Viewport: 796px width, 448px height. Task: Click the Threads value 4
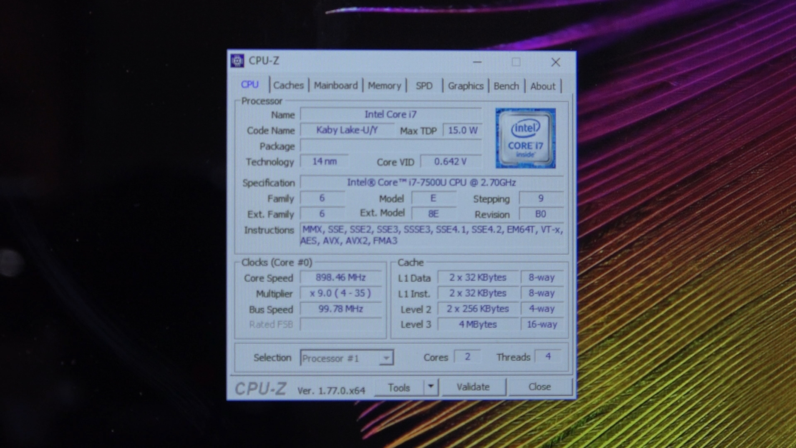click(548, 356)
